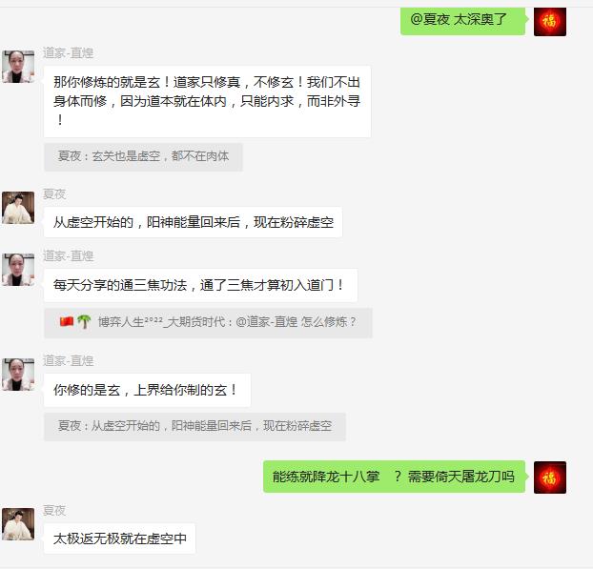This screenshot has height=569, width=593.
Task: Click the sender name 道家-直煌 above first message
Action: tap(68, 53)
